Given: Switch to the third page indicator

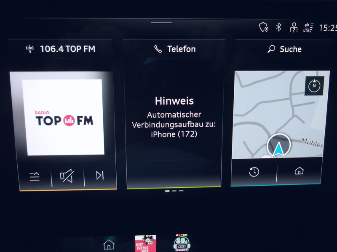Looking at the screenshot, I should click(x=181, y=191).
